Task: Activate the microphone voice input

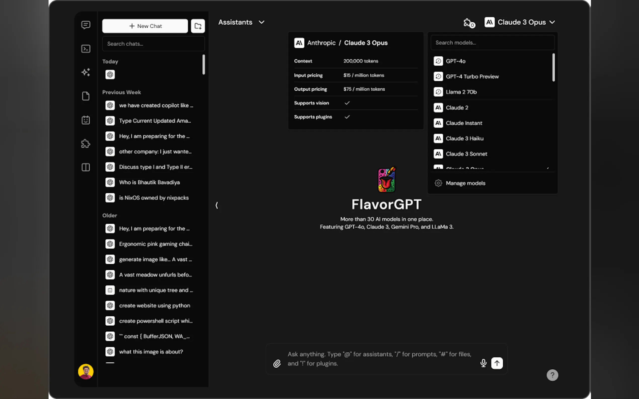Action: pos(483,363)
